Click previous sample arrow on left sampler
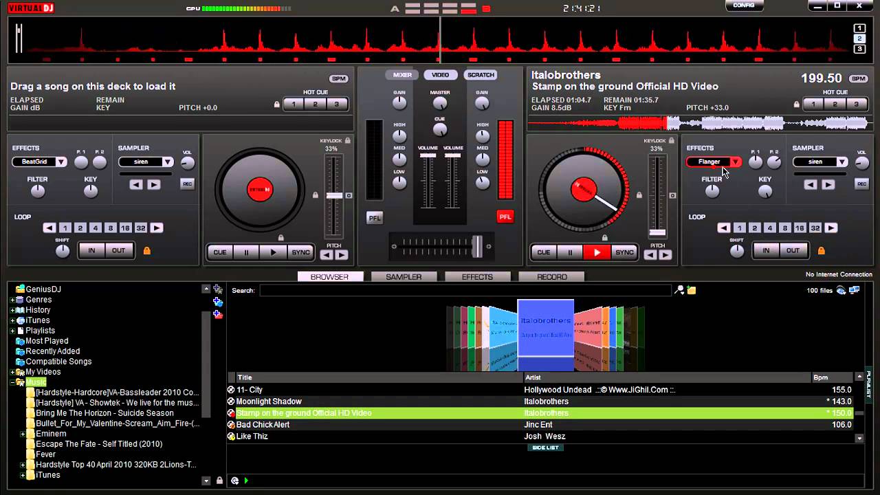880x495 pixels. (x=136, y=184)
